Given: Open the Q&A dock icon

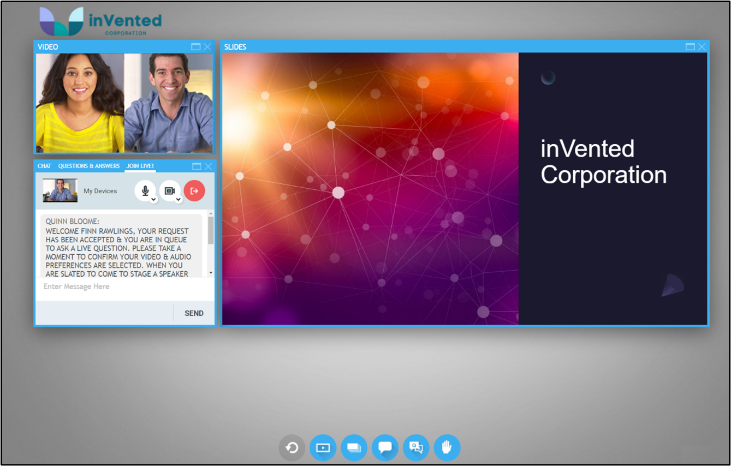Looking at the screenshot, I should (x=416, y=448).
